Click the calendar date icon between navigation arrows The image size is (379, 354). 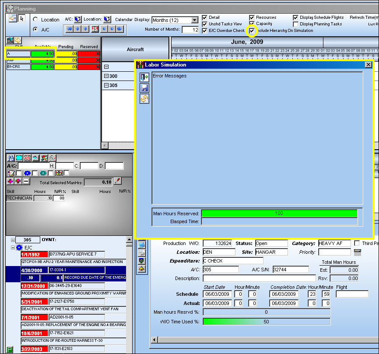[x=95, y=29]
